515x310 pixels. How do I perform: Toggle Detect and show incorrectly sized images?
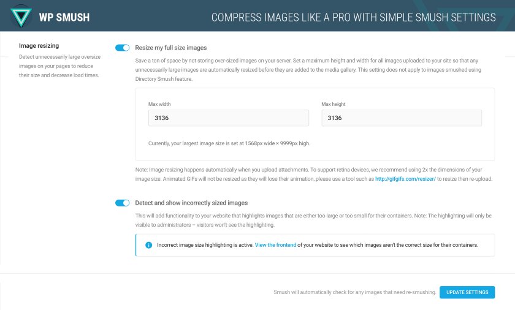[122, 203]
